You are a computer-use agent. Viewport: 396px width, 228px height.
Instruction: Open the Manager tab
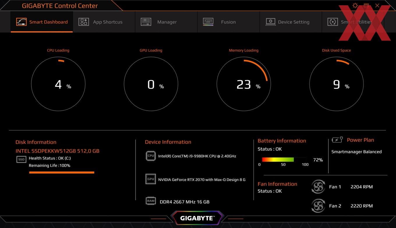(166, 22)
